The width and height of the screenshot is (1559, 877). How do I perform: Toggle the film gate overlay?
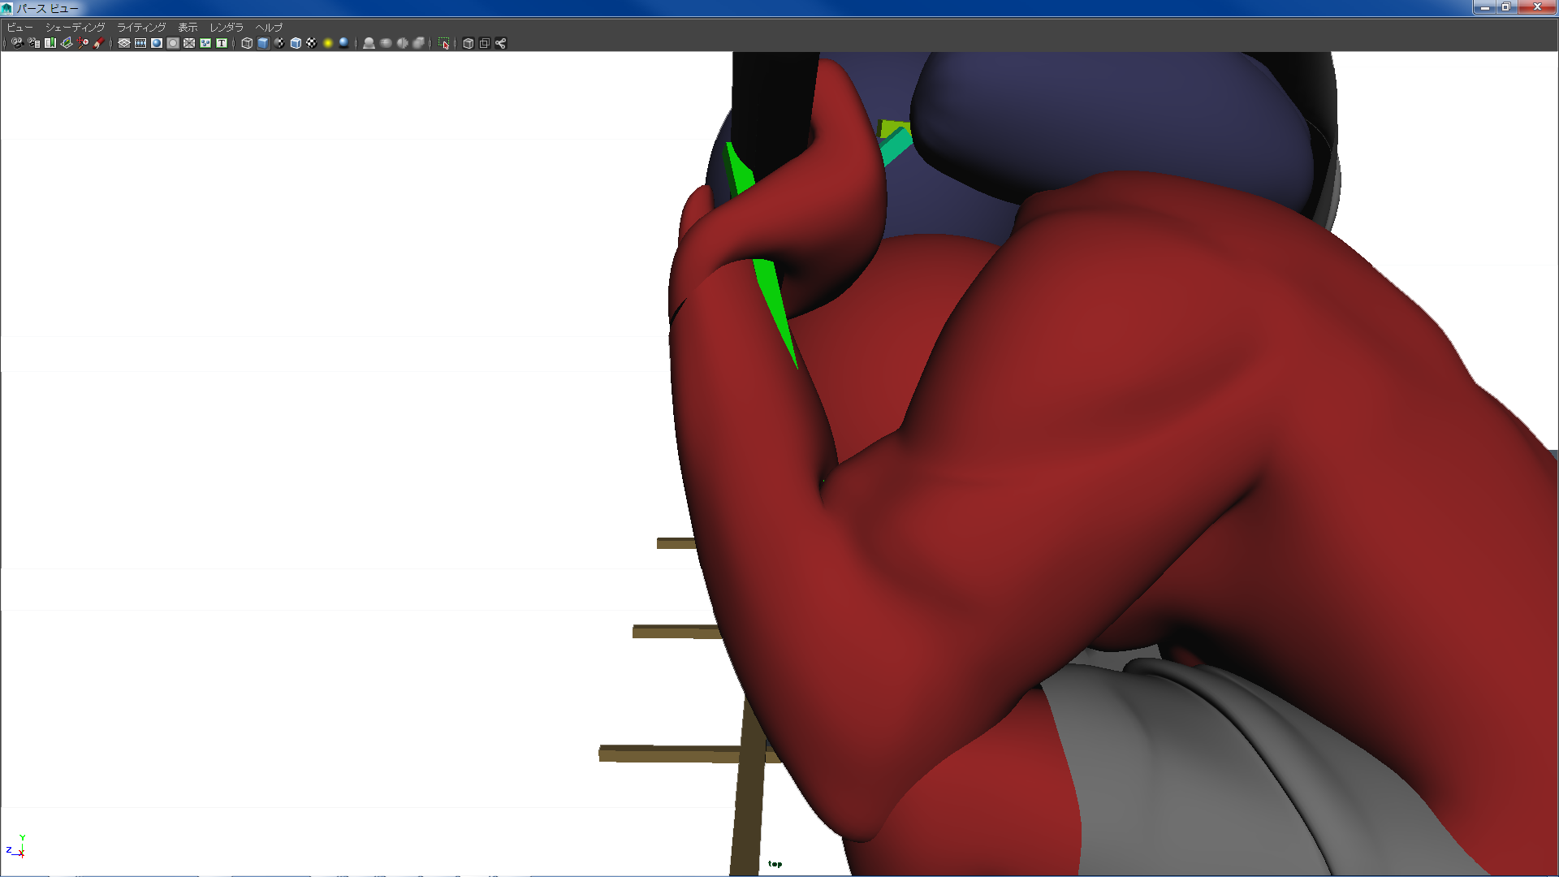click(140, 43)
